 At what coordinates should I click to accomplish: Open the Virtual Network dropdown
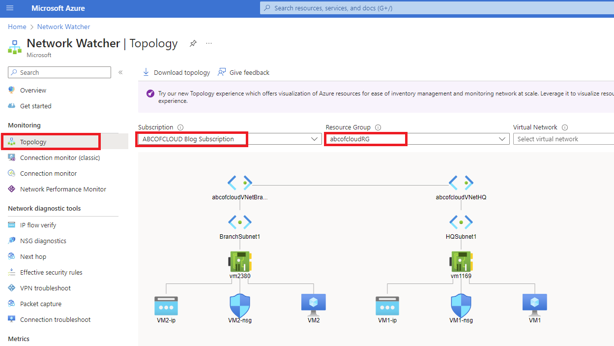[x=563, y=139]
